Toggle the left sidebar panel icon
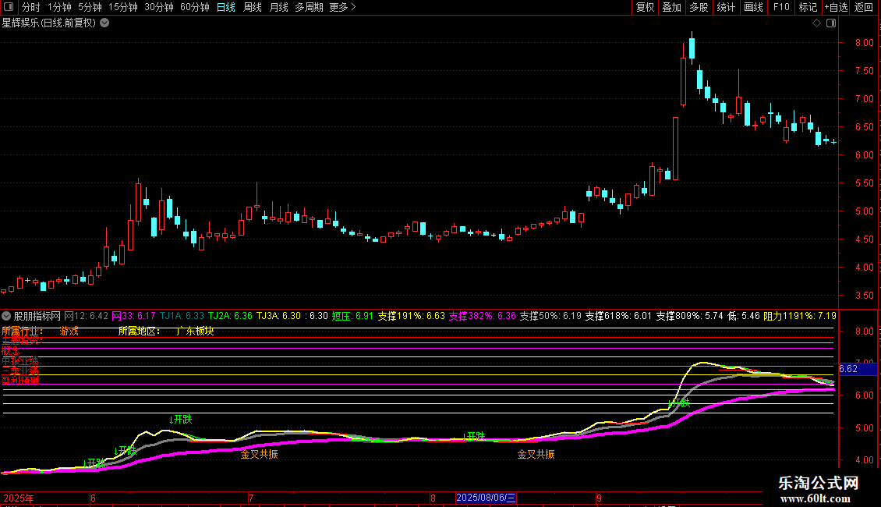881x507 pixels. tap(9, 8)
